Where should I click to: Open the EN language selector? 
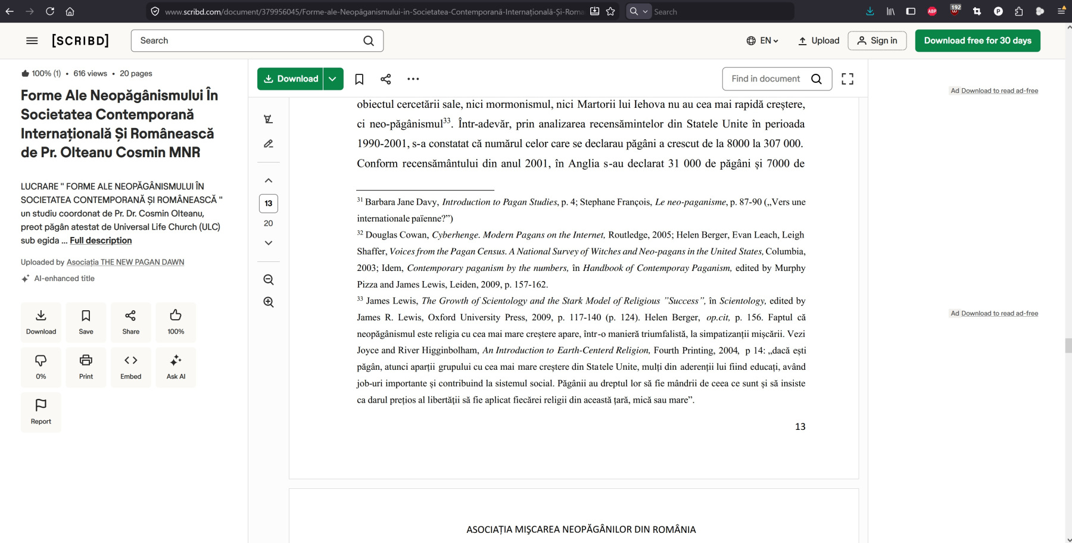(762, 40)
